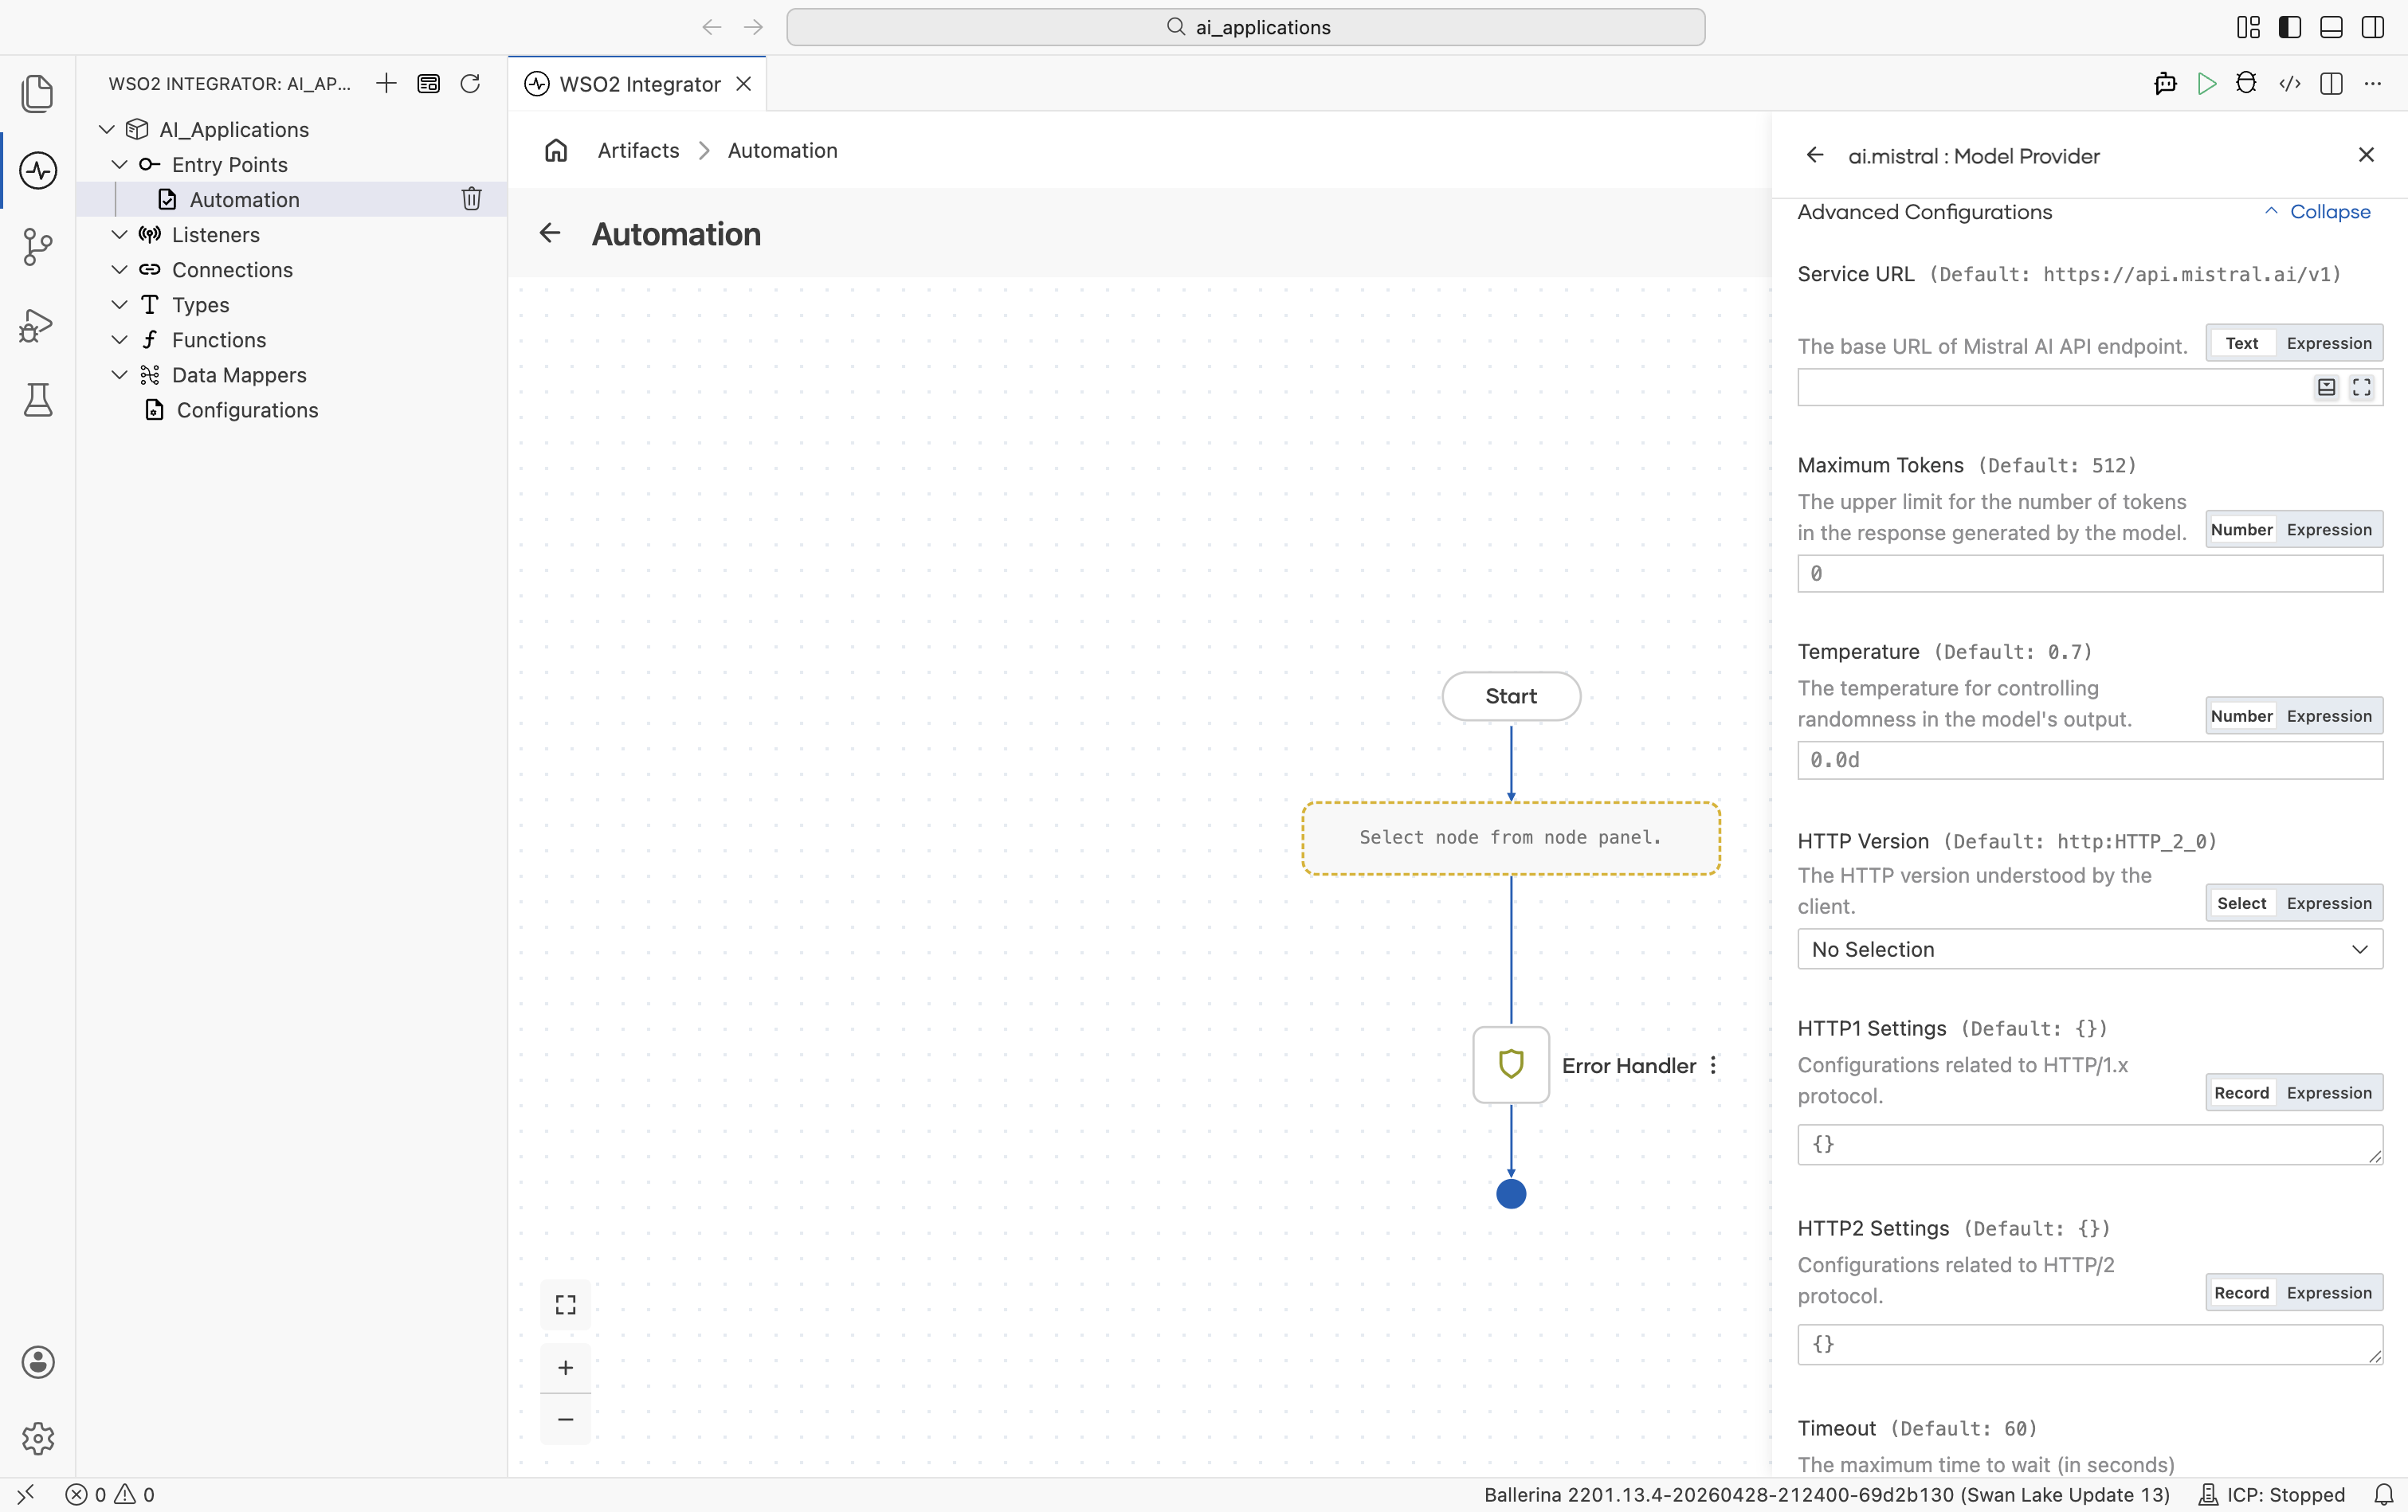Image resolution: width=2408 pixels, height=1512 pixels.
Task: Click the Start node in the diagram
Action: point(1511,696)
